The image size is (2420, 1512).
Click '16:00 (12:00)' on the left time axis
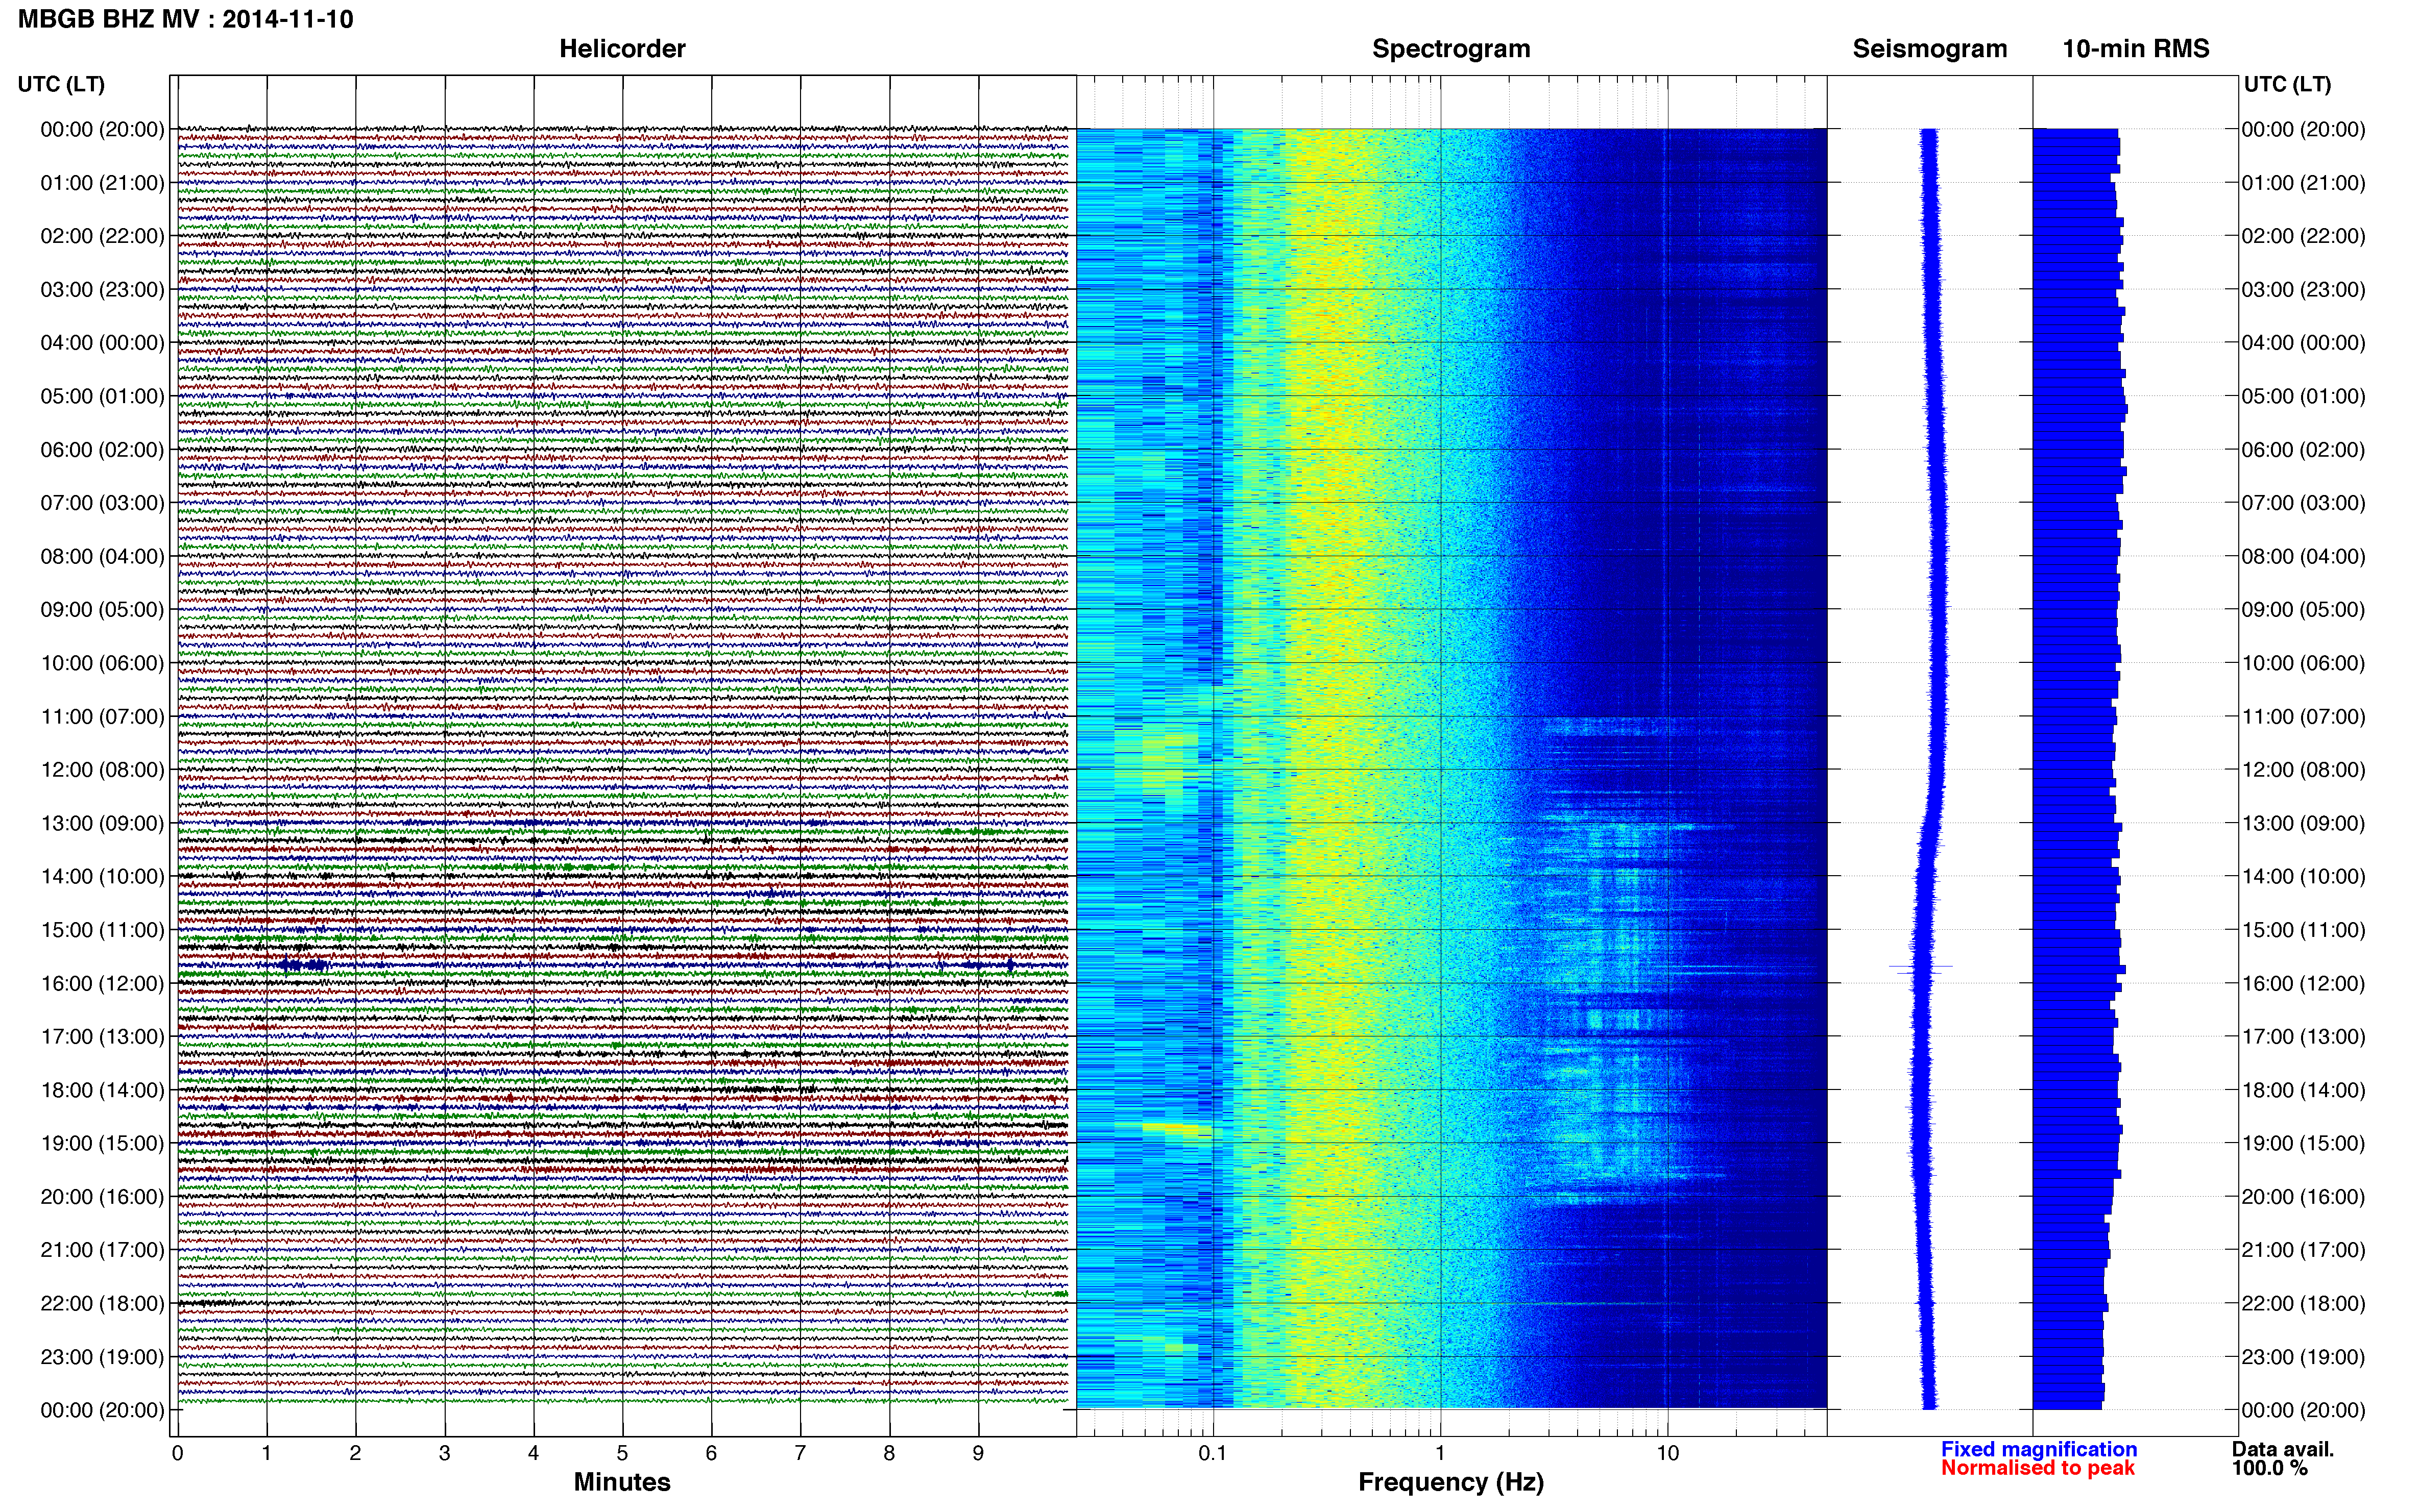point(102,983)
